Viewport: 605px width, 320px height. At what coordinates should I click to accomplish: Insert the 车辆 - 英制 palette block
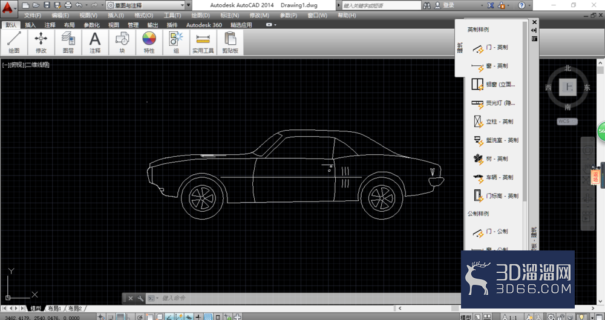click(495, 177)
